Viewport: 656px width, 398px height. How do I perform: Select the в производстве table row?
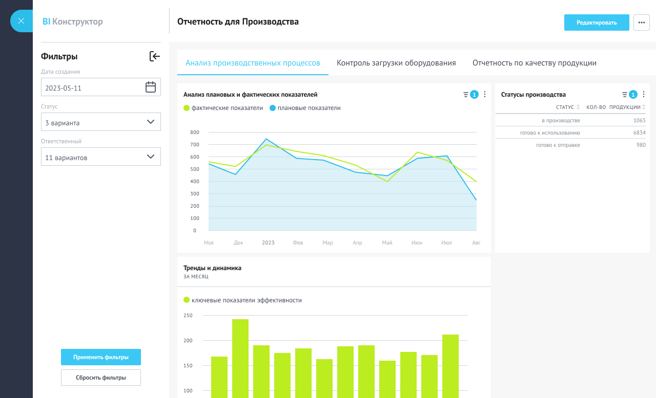pyautogui.click(x=571, y=120)
